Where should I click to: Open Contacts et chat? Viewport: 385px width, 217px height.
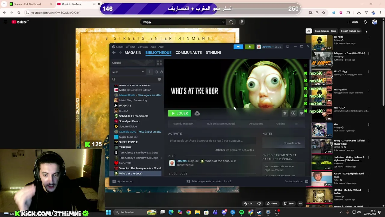297,181
